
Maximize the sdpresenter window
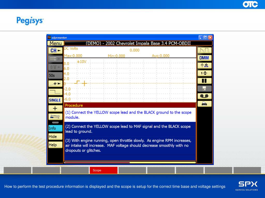[x=205, y=38]
